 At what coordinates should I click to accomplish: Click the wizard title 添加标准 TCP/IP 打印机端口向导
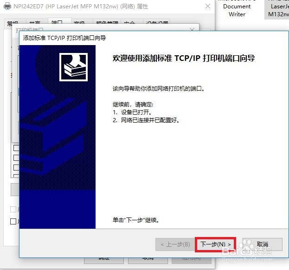tap(64, 38)
